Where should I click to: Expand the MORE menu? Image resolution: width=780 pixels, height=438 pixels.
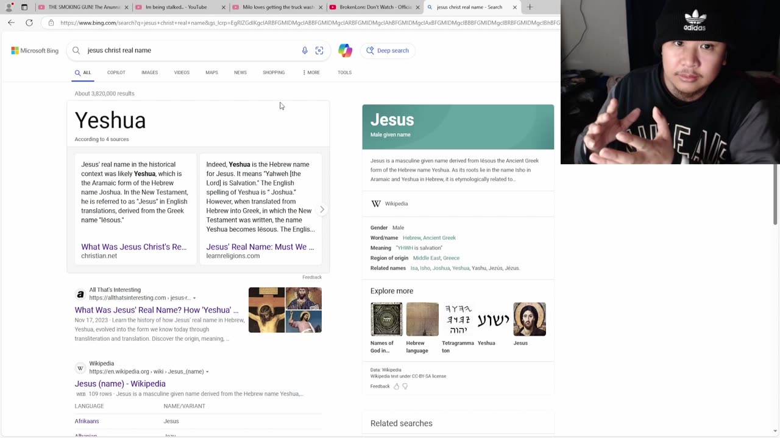coord(311,72)
